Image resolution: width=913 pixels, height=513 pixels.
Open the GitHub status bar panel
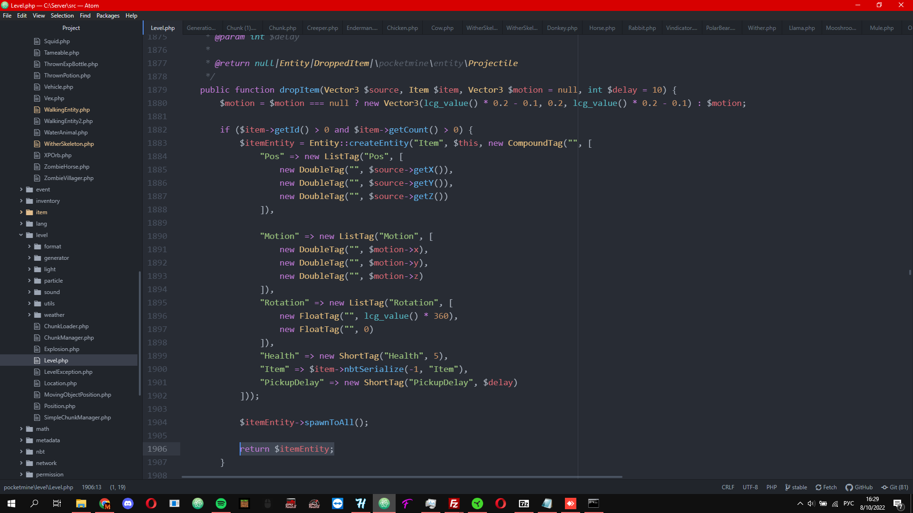click(859, 487)
